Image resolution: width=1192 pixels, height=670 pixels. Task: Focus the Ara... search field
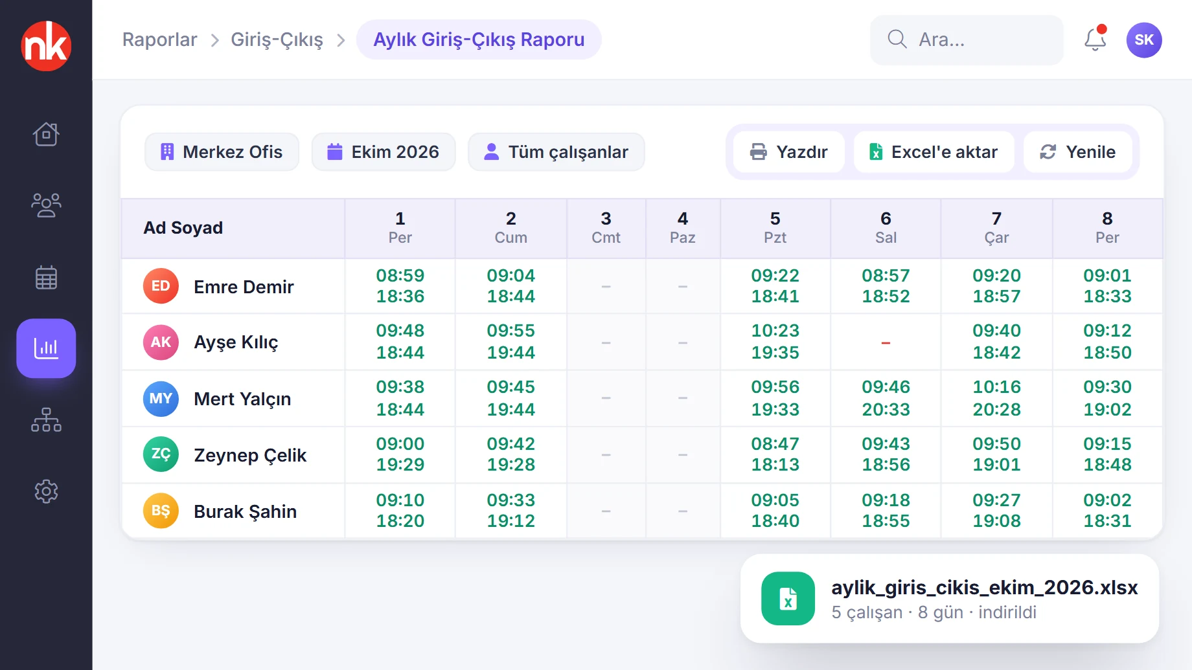click(x=967, y=40)
